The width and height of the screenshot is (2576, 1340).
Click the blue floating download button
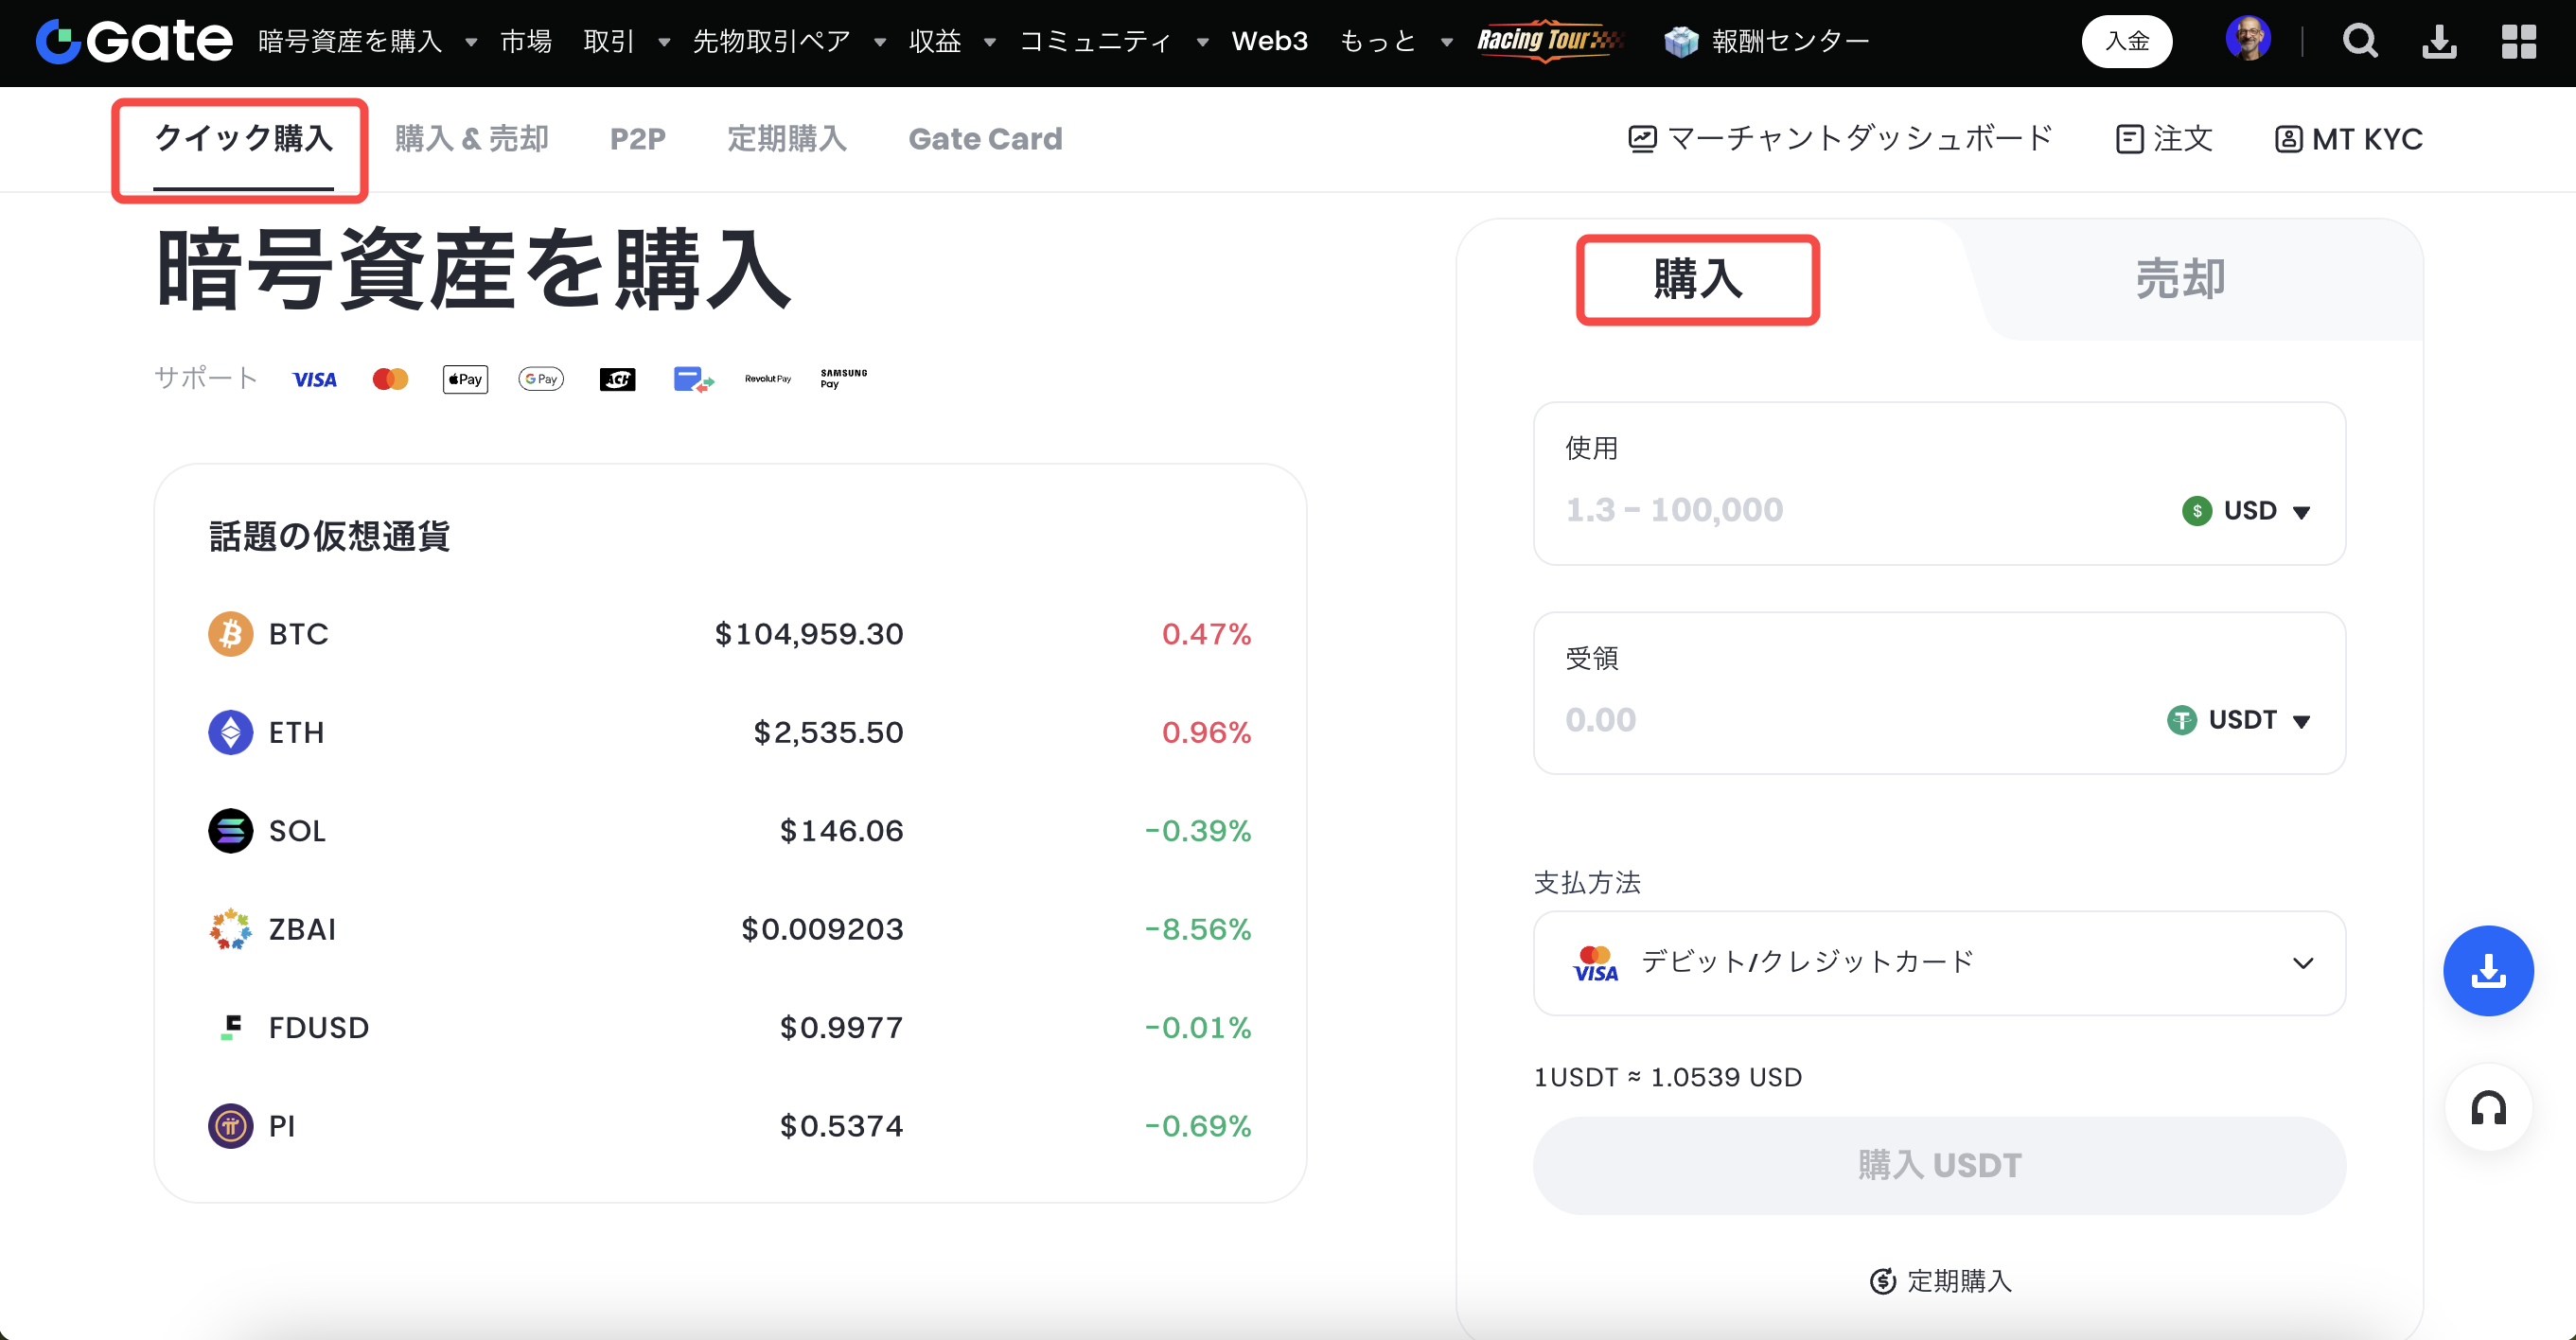[x=2487, y=970]
